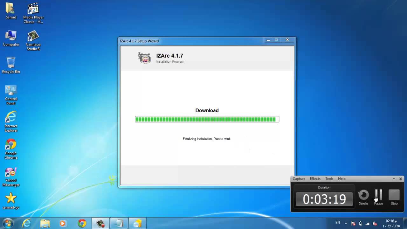Click battery power icon in tray
The height and width of the screenshot is (229, 407).
[x=361, y=223]
